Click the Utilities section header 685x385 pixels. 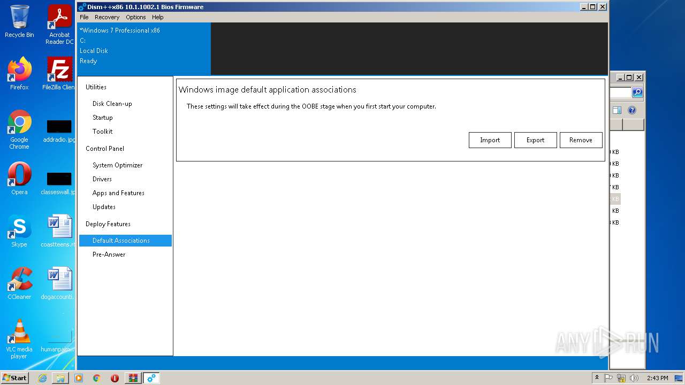96,87
